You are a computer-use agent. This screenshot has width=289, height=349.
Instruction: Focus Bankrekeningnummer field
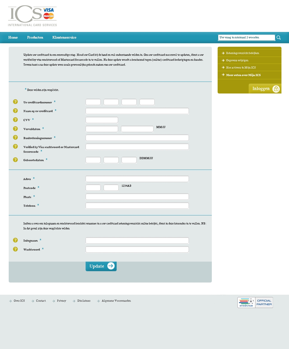pos(137,138)
